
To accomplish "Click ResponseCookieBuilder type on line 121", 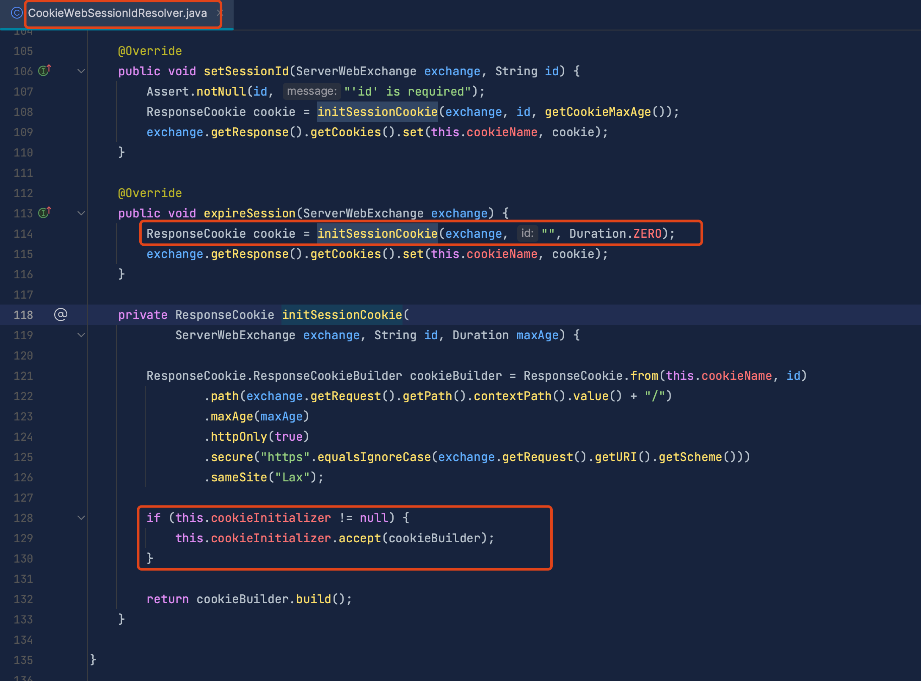I will point(328,376).
